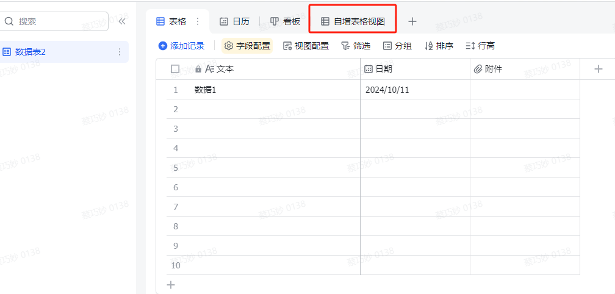Open the 表格 tab options menu
Viewport: 615px width, 294px height.
[x=198, y=21]
